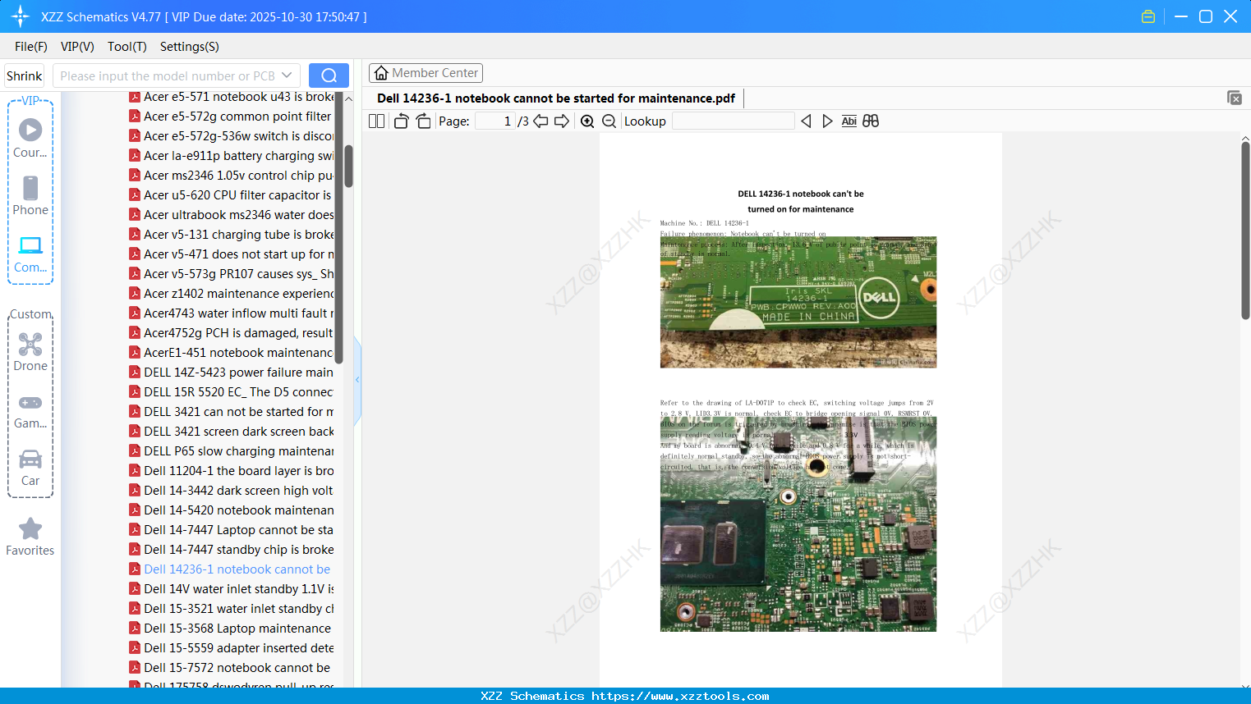
Task: Open 'Dell 14-7447 standby chip' file
Action: tap(232, 550)
